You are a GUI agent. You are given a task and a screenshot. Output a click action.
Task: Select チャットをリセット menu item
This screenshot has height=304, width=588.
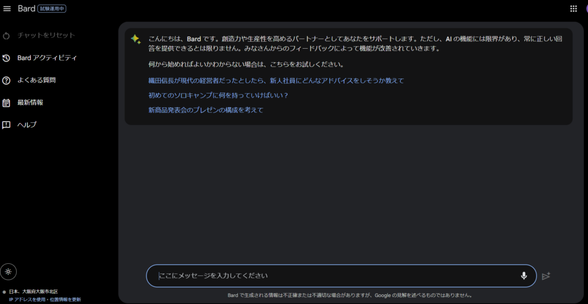click(46, 36)
